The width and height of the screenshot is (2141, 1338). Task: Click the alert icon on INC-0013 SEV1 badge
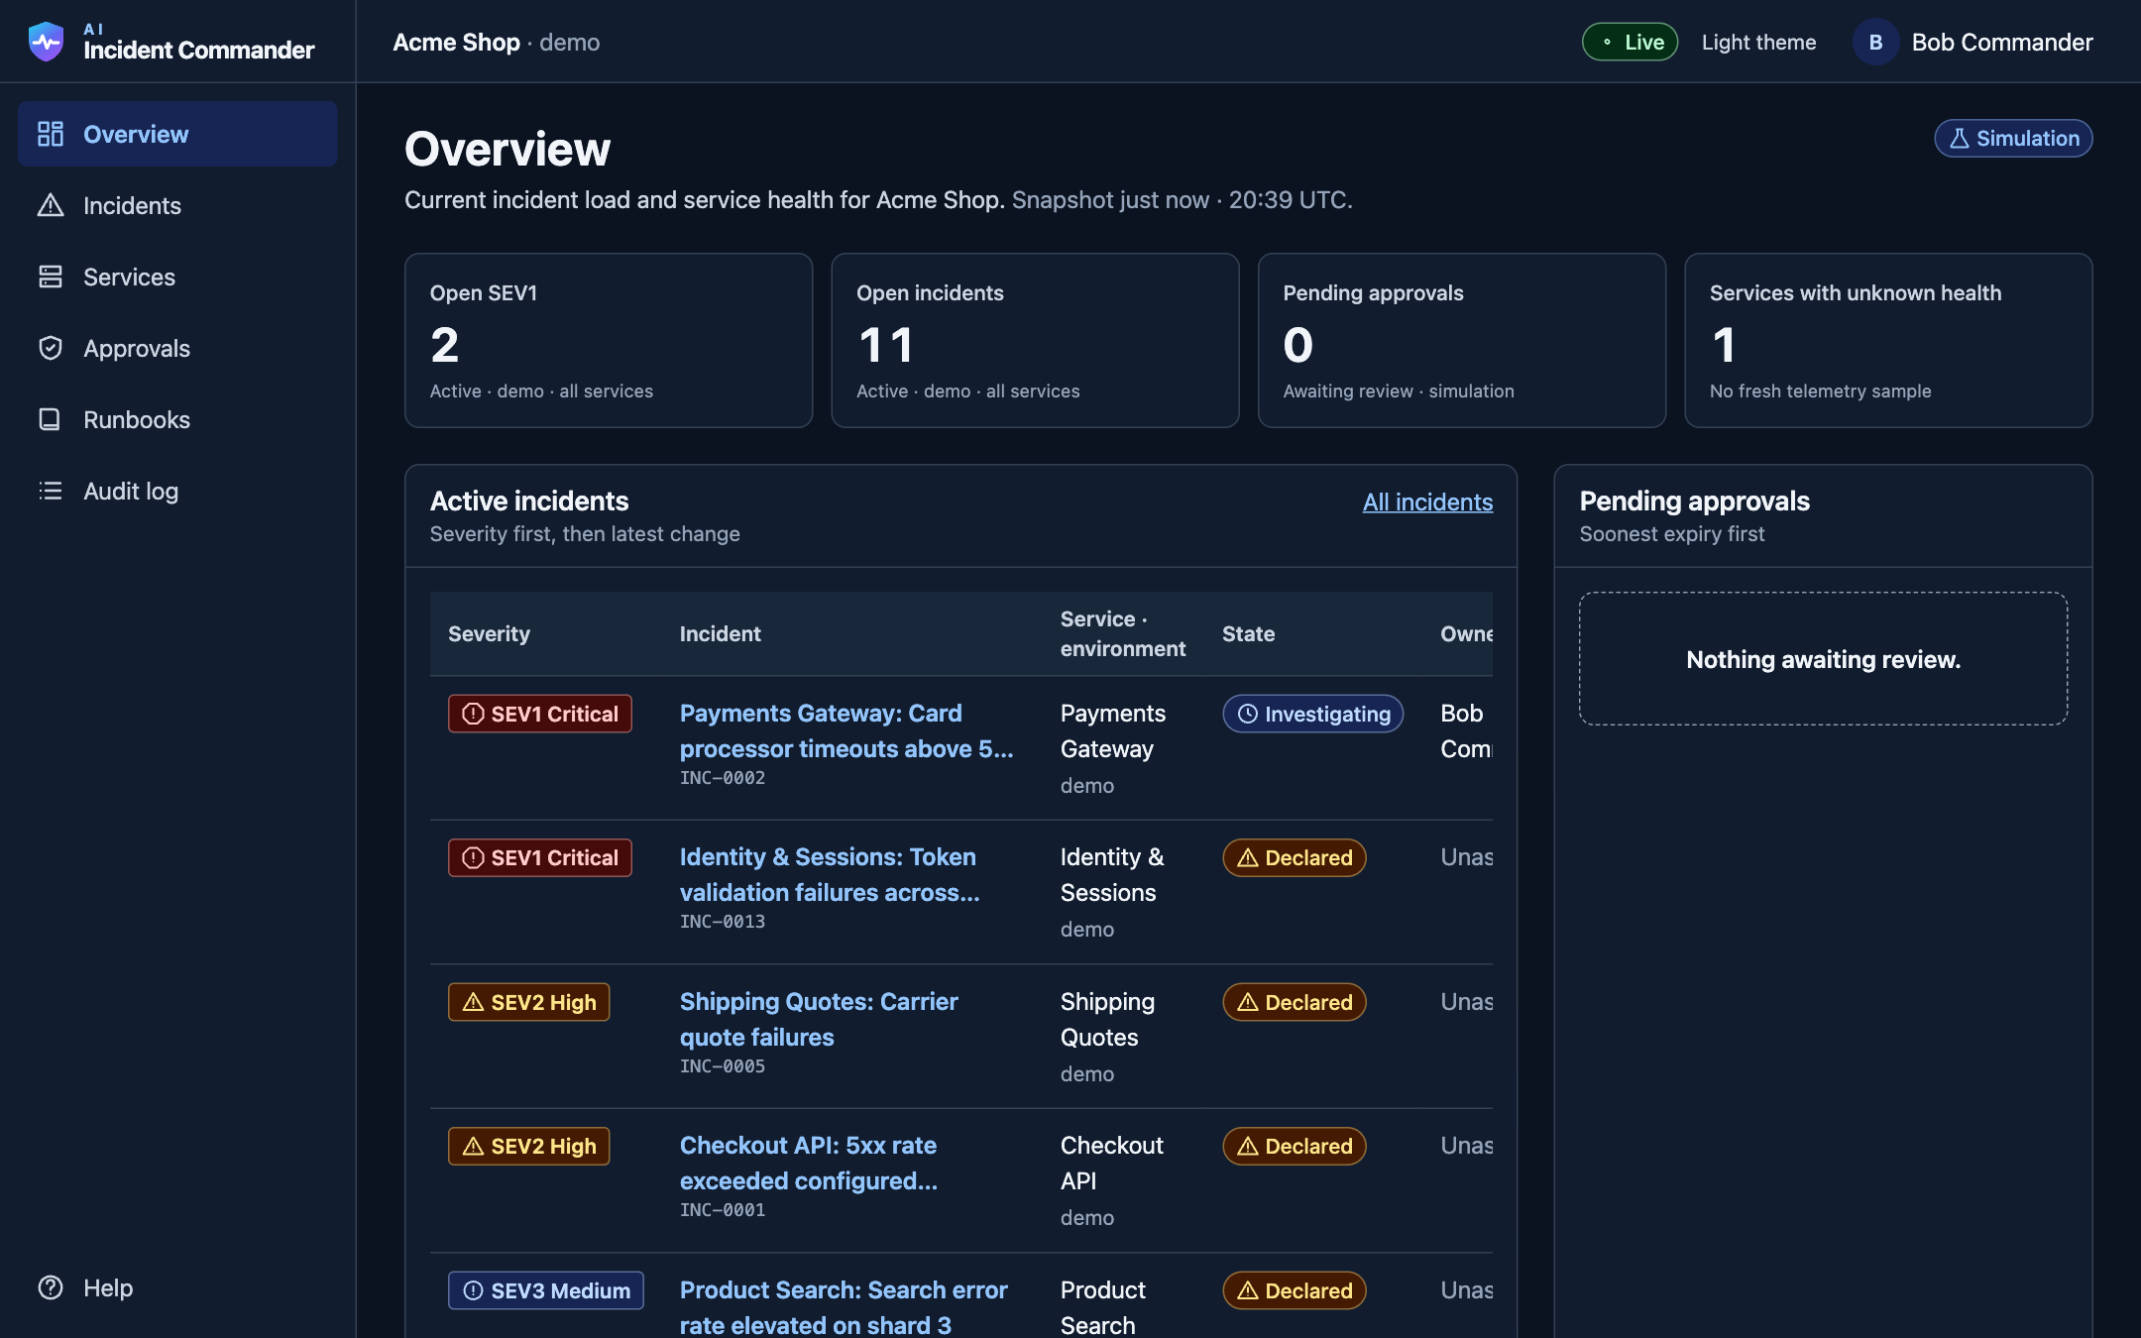(474, 857)
